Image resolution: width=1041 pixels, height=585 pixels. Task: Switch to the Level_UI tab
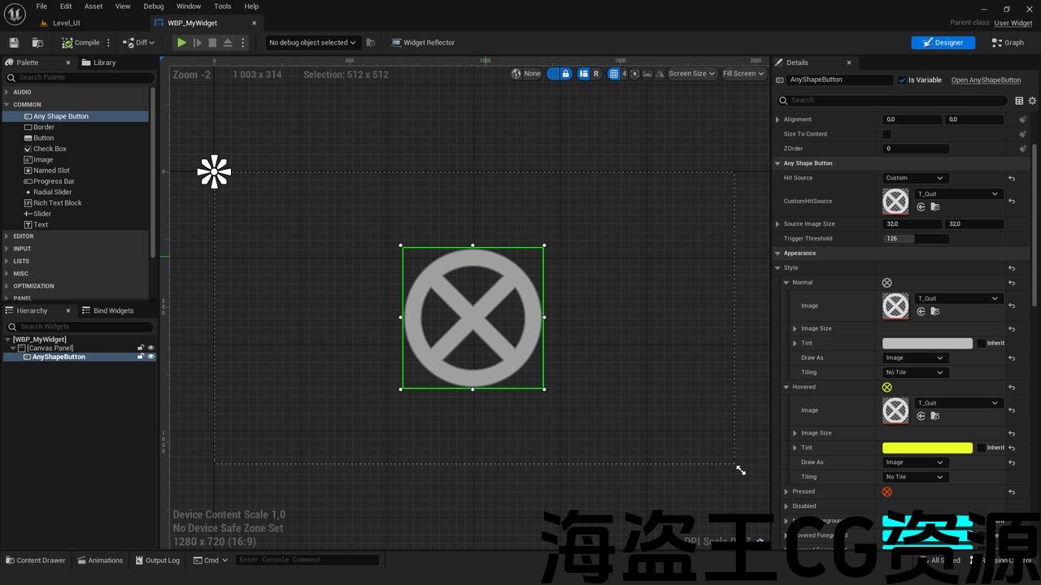coord(66,23)
